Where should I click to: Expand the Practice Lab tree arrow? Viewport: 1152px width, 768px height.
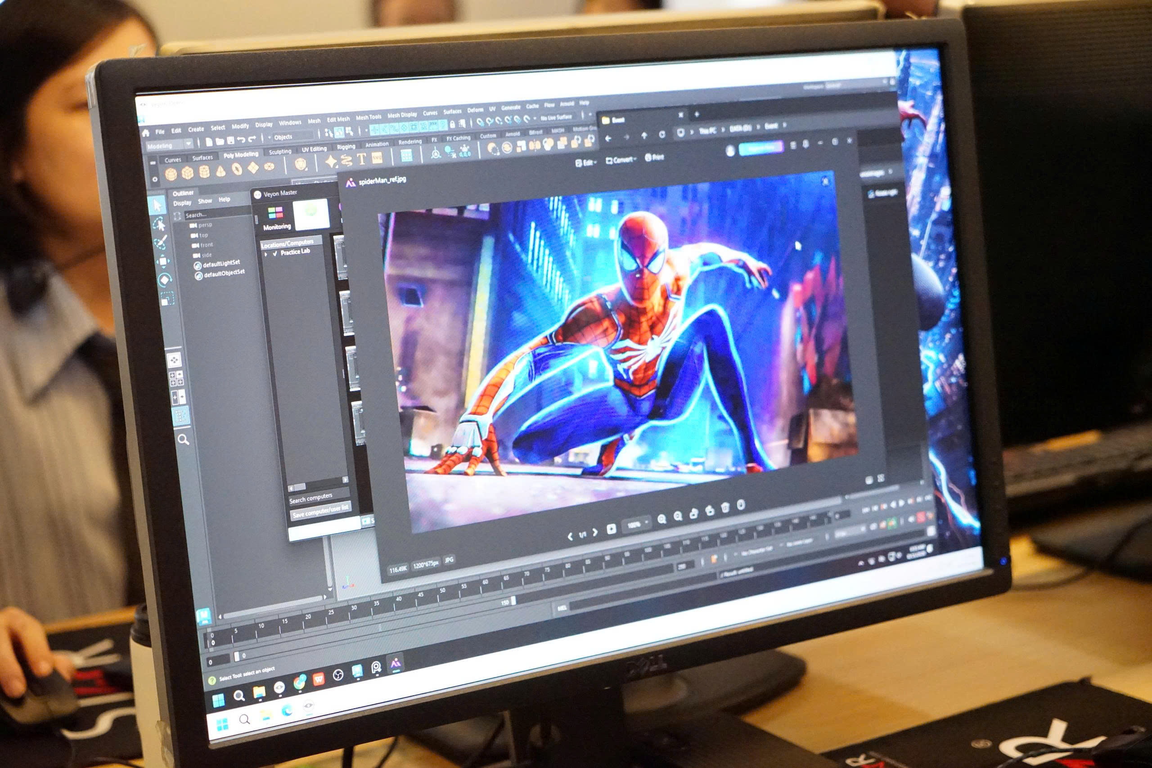click(x=266, y=255)
